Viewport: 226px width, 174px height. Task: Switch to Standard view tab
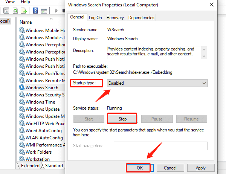(54, 166)
